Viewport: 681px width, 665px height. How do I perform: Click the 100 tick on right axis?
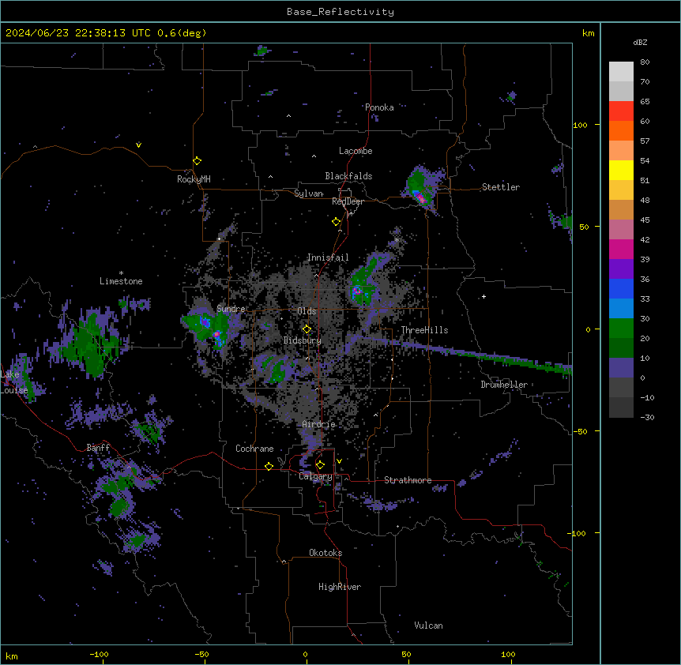580,125
